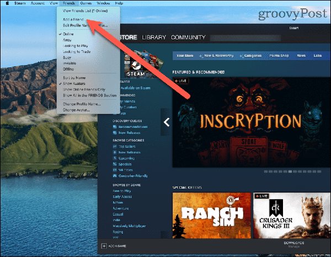Click the Add a Game plus icon
Viewport: 331px width, 257px height.
click(104, 246)
